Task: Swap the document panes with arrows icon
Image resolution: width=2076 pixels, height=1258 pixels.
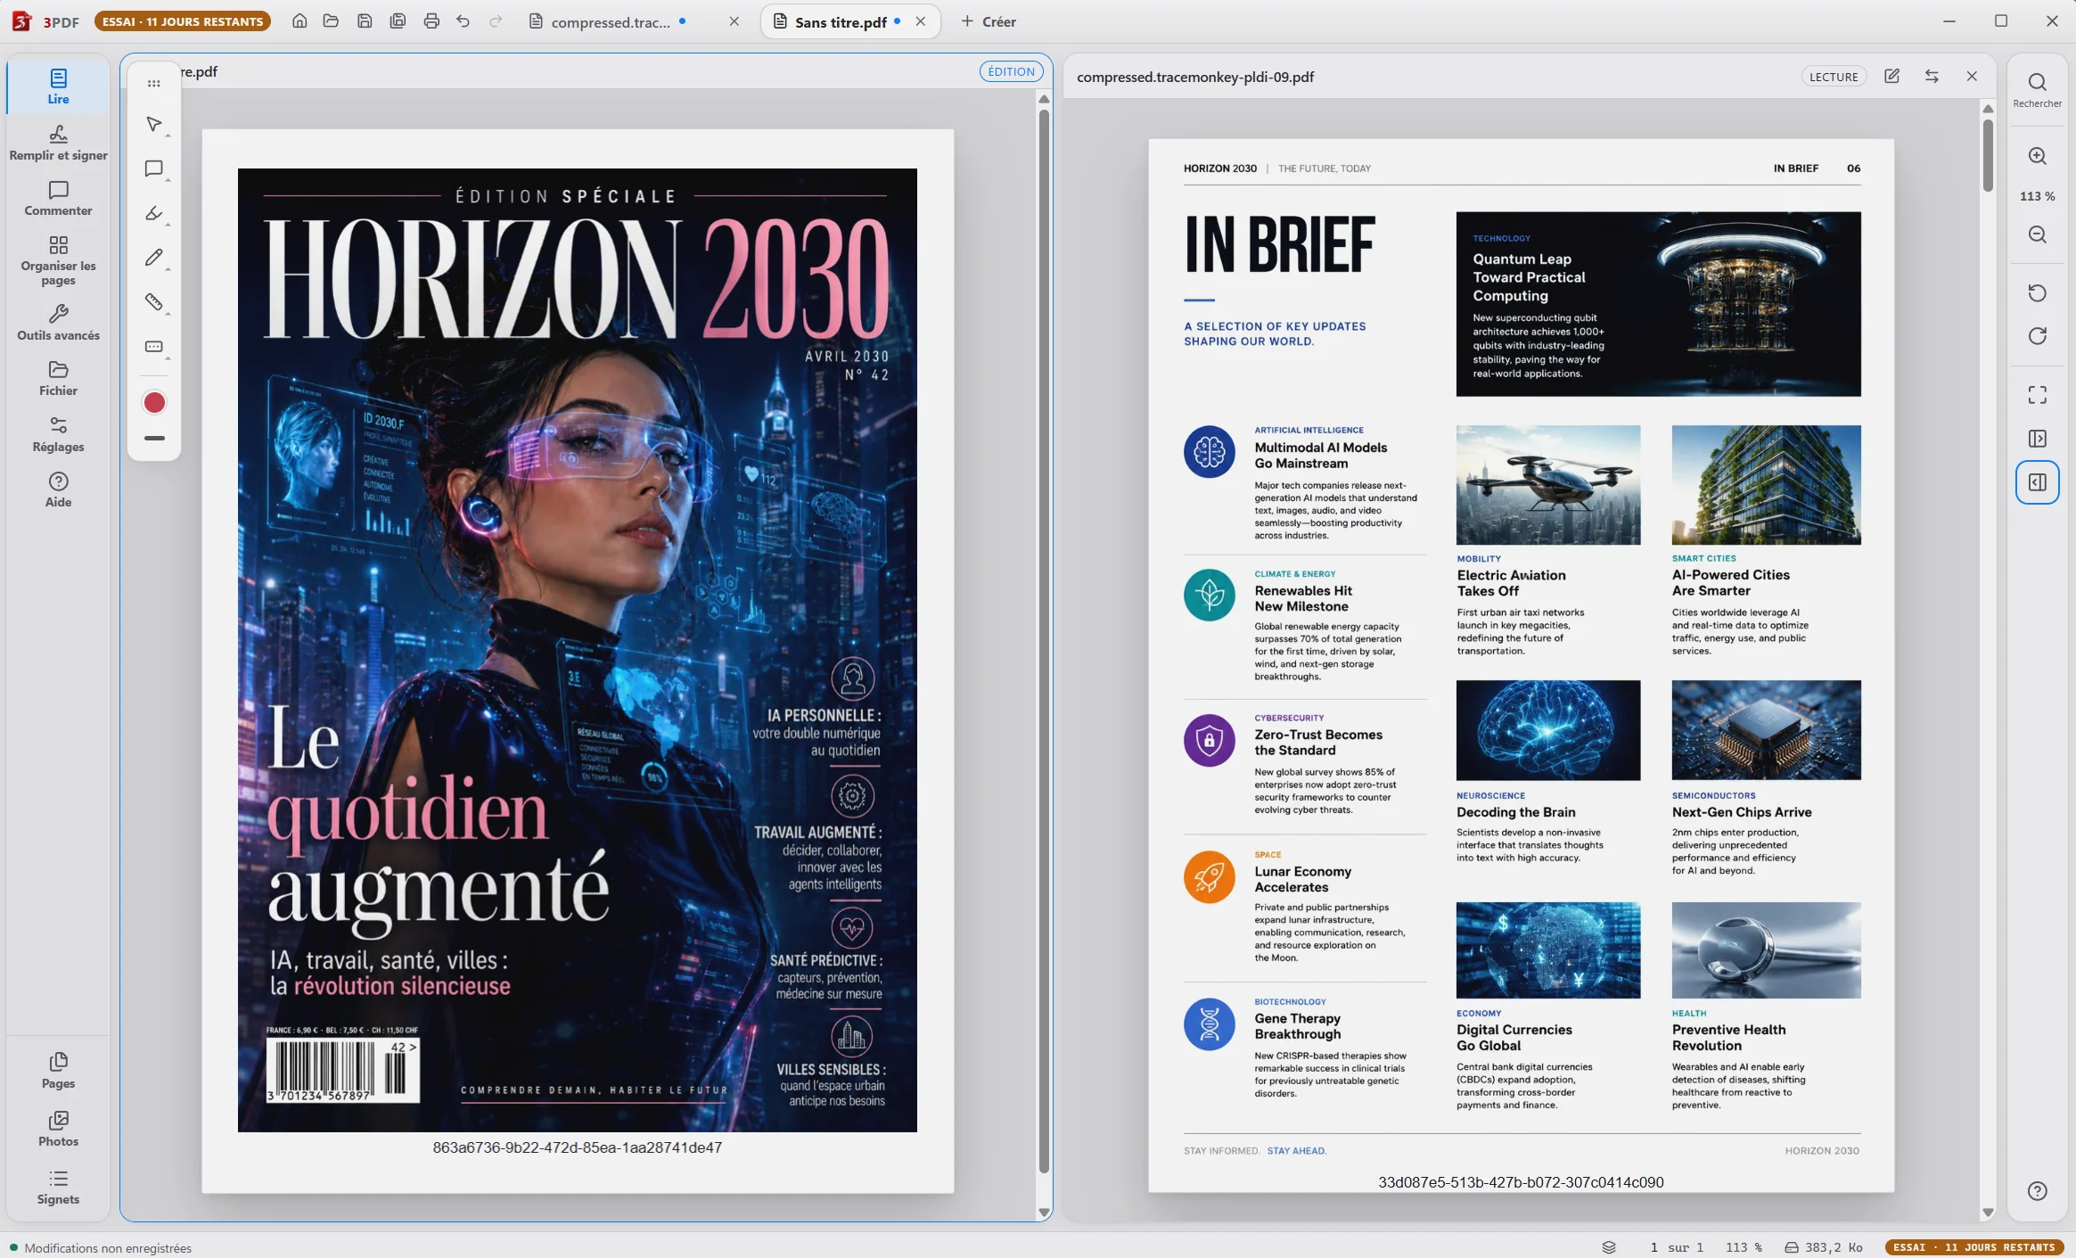Action: point(1932,77)
